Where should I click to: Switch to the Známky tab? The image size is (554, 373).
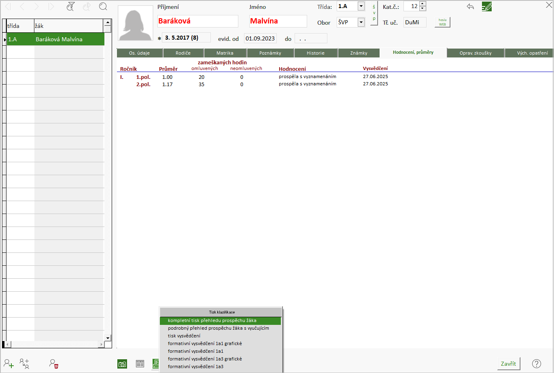[359, 53]
